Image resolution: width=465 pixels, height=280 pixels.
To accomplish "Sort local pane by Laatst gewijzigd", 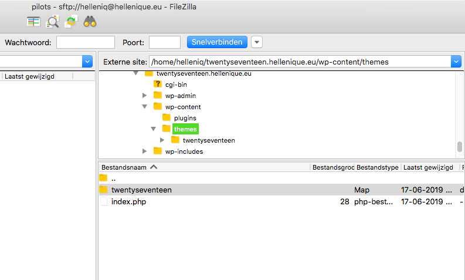I will 37,76.
